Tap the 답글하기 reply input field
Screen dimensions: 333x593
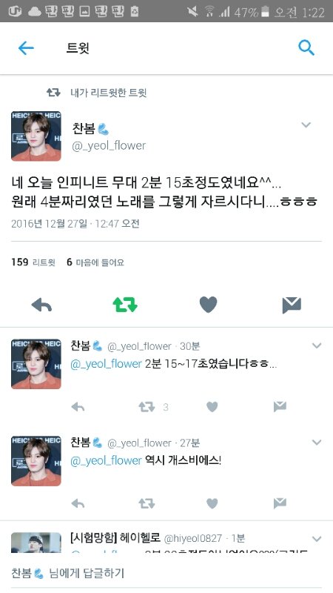[166, 573]
